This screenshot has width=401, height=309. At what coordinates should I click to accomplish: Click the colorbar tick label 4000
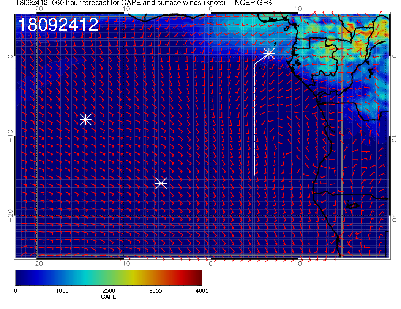(x=202, y=291)
